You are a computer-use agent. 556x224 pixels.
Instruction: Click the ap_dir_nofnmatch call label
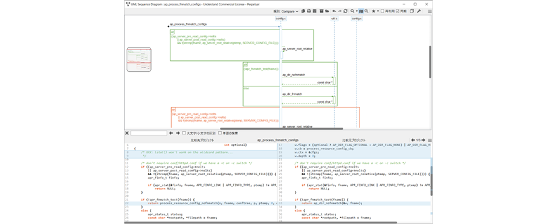[294, 75]
